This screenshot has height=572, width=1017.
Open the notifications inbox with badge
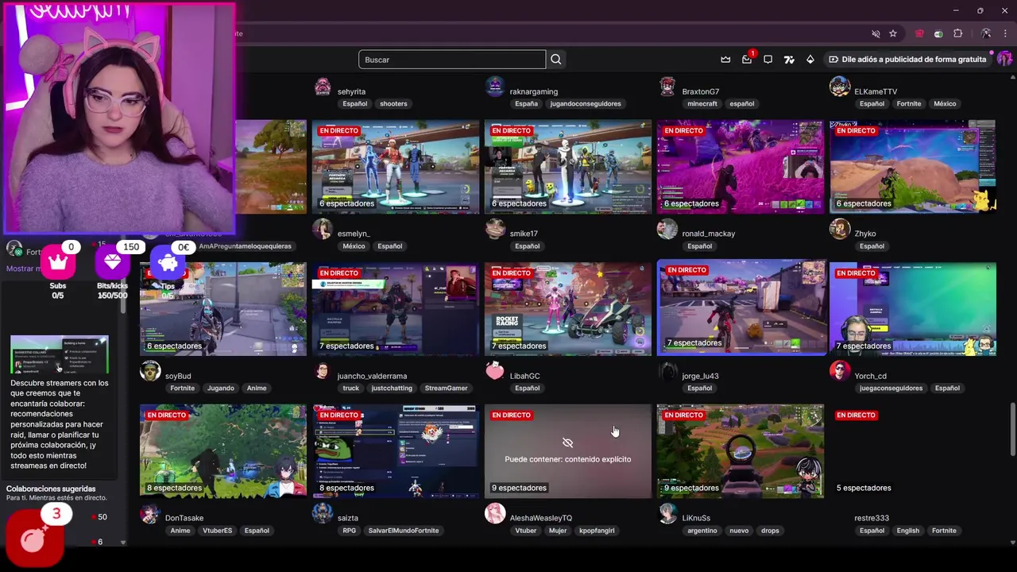tap(747, 60)
